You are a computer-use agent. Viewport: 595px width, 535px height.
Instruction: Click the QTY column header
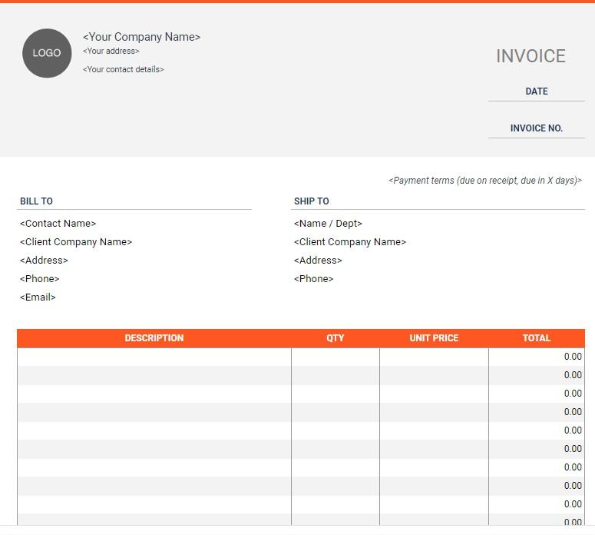(335, 338)
